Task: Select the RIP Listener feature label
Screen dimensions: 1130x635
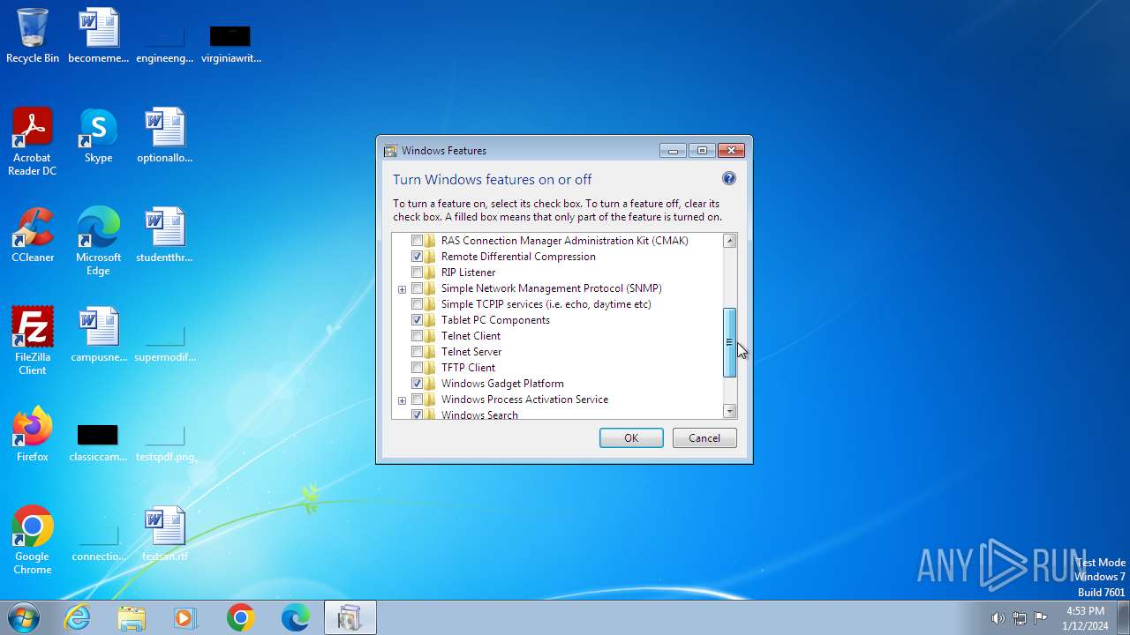Action: [468, 273]
